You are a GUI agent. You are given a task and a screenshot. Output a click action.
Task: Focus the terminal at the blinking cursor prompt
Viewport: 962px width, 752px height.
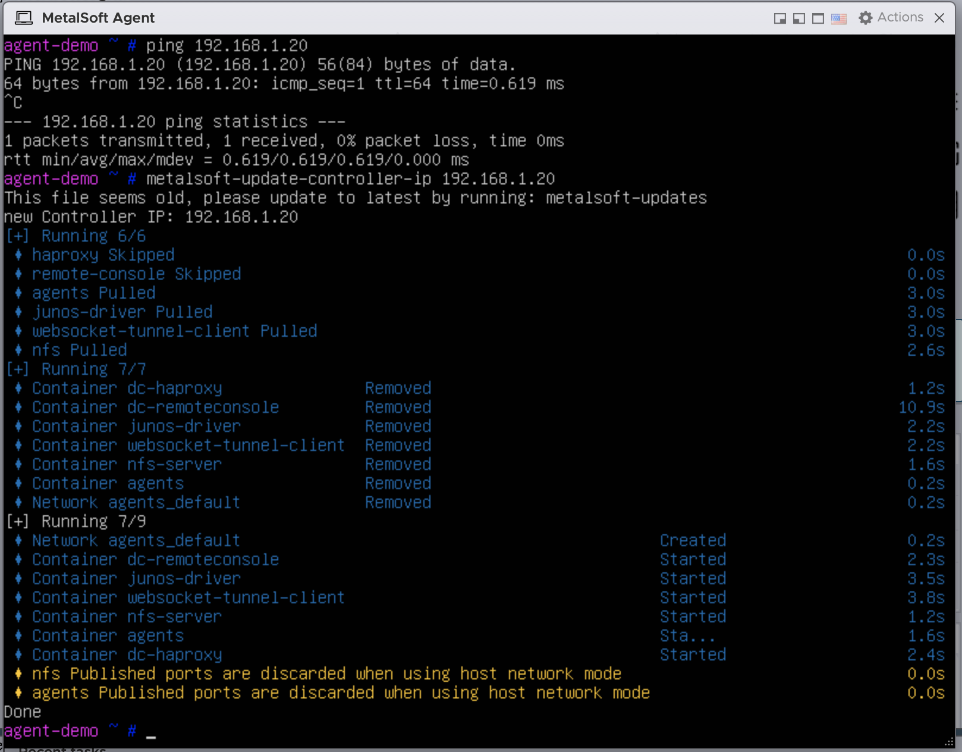pos(151,731)
